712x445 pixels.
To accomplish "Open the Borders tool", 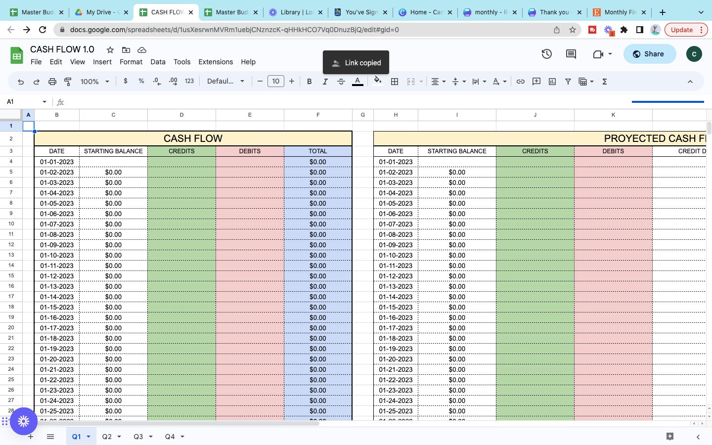I will pos(395,81).
